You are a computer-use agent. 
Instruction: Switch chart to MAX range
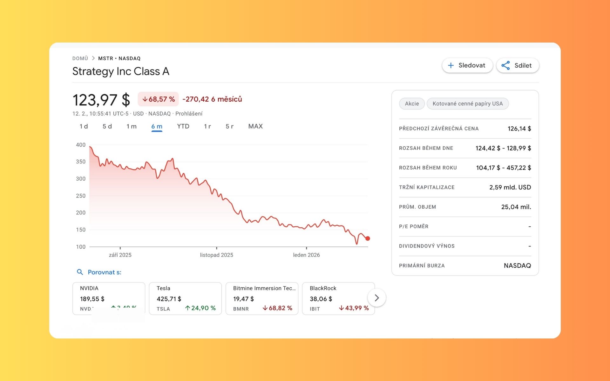coord(255,126)
